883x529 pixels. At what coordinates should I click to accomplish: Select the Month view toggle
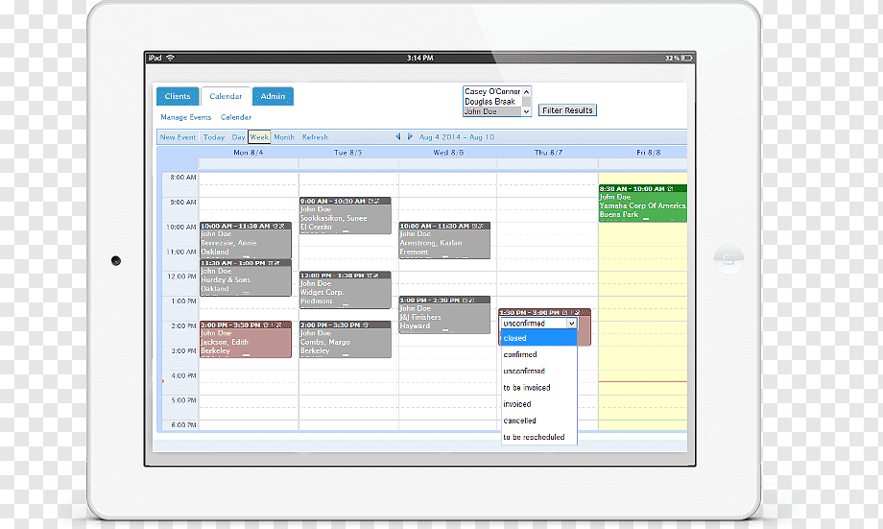[284, 137]
